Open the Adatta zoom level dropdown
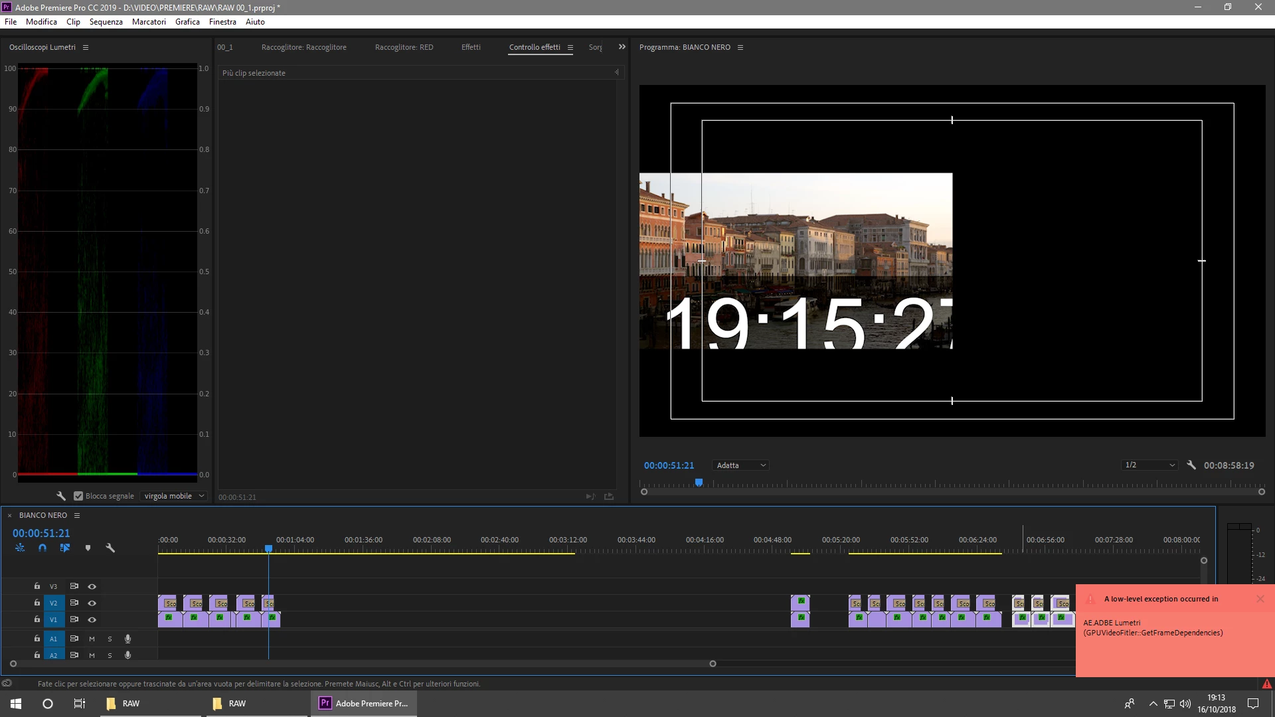Image resolution: width=1275 pixels, height=717 pixels. click(741, 465)
